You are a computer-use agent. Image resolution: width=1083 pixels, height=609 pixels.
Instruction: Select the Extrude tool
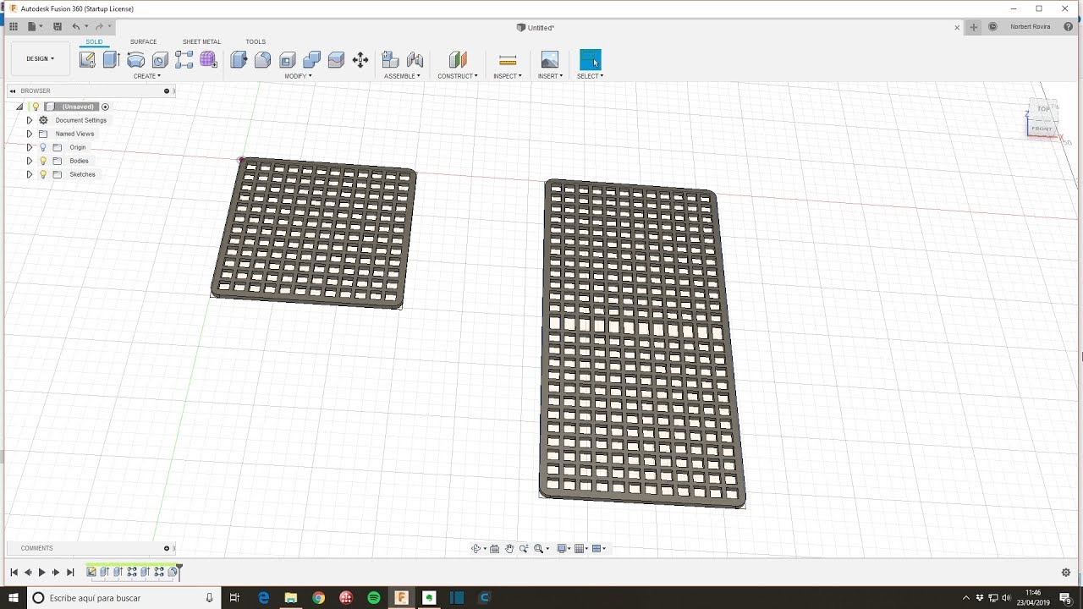point(111,59)
